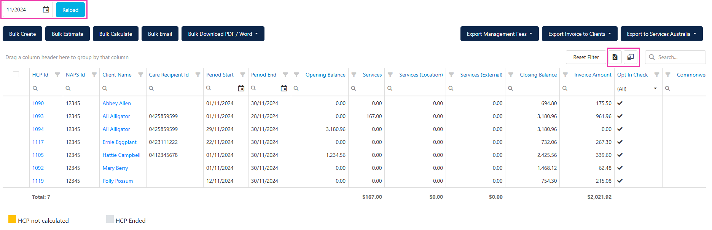Viewport: 712px width, 230px height.
Task: Open HCP Id 1090 link
Action: tap(38, 103)
